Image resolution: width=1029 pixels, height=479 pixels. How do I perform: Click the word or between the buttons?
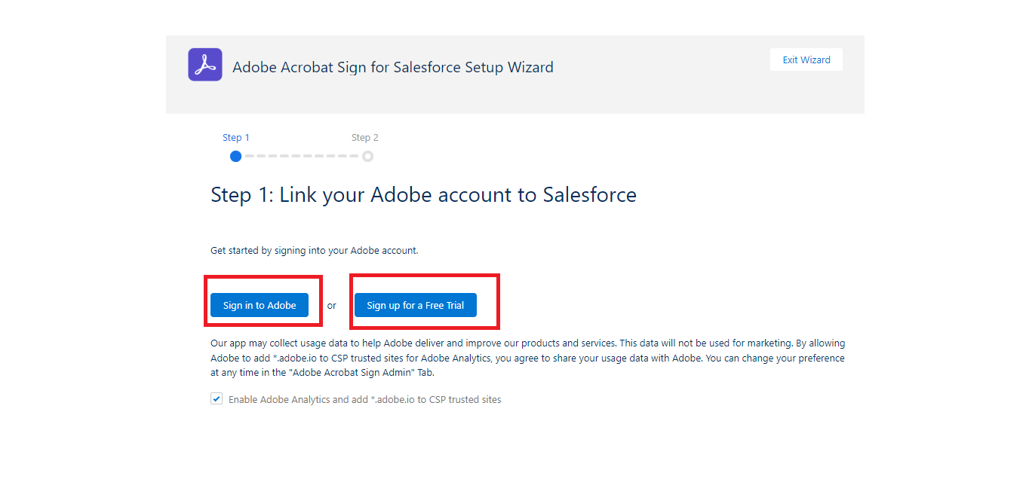[x=331, y=306]
